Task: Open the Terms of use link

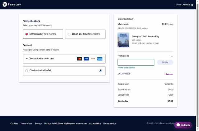Action: tap(26, 123)
